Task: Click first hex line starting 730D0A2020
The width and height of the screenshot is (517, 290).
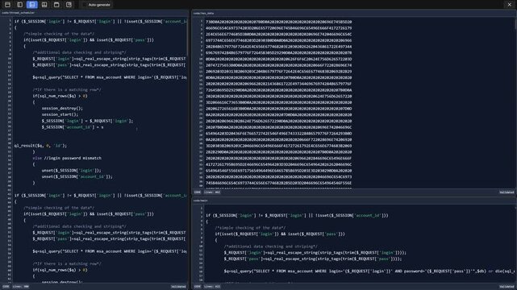Action: tap(278, 22)
